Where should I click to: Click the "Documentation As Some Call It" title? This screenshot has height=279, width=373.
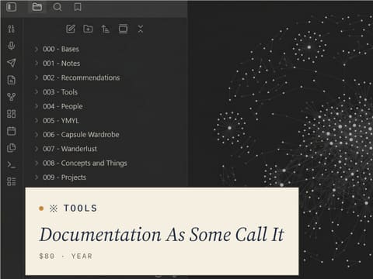162,235
